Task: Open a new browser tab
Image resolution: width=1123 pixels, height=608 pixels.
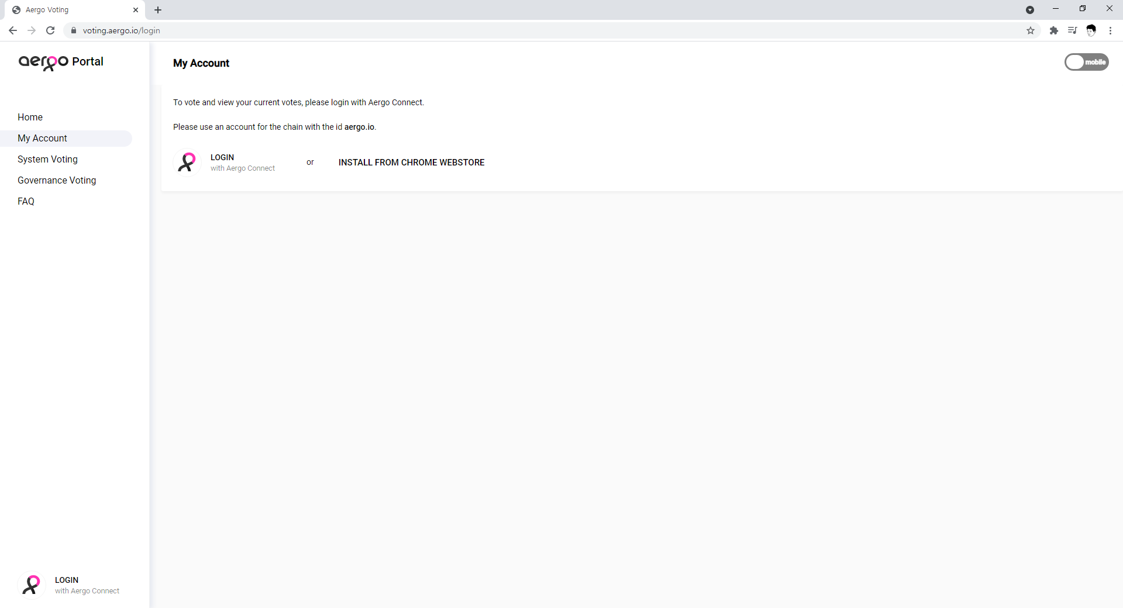Action: coord(158,10)
